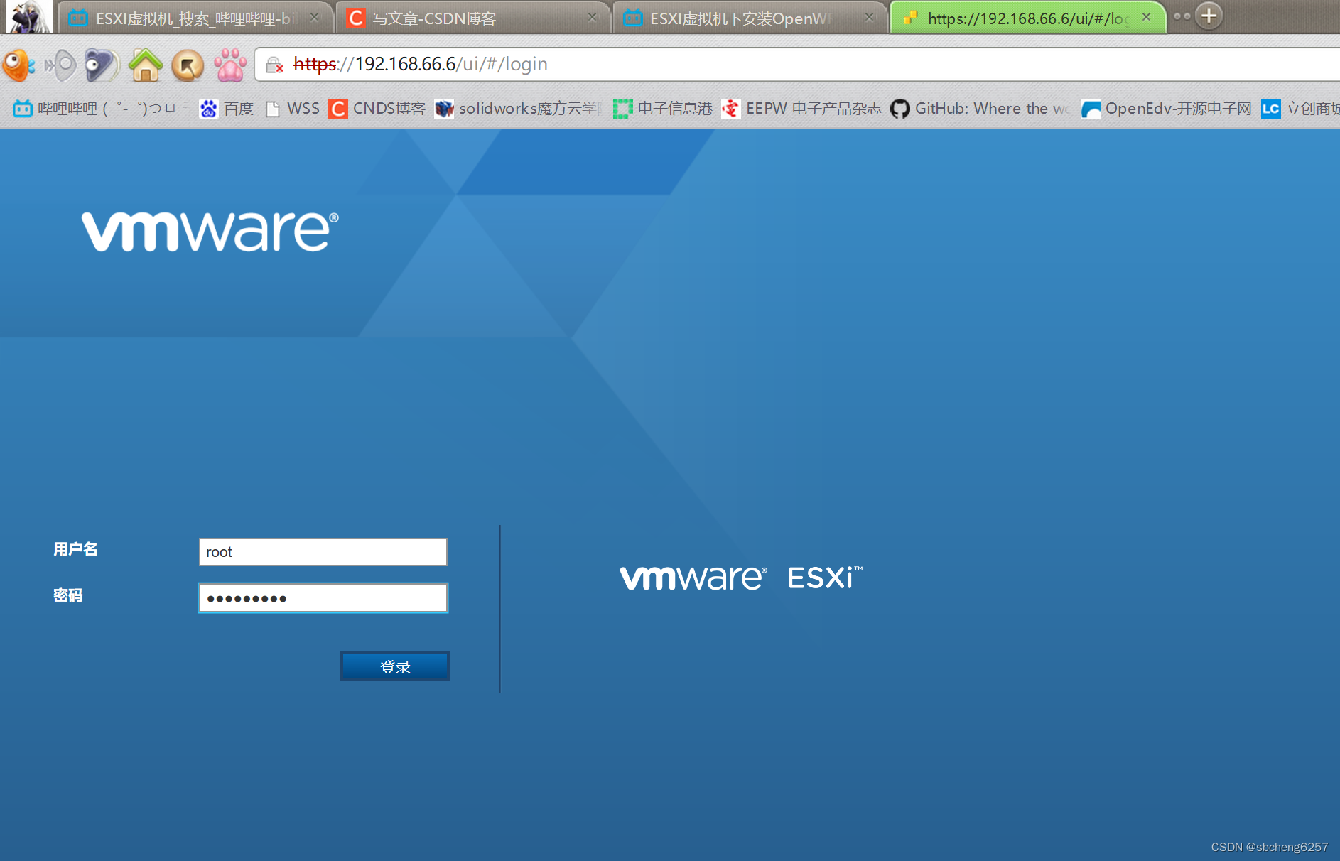Open the browser profile avatar icon
Screen dimensions: 1340x861
[29, 16]
